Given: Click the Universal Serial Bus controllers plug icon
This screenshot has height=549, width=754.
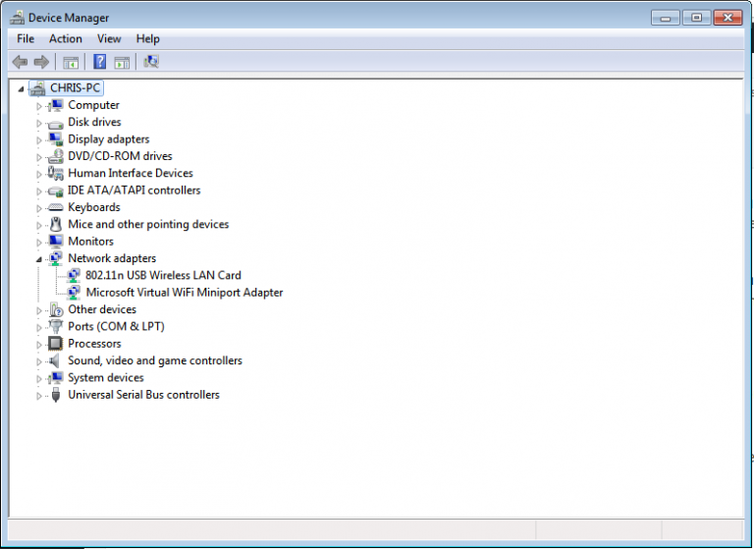Looking at the screenshot, I should [56, 395].
